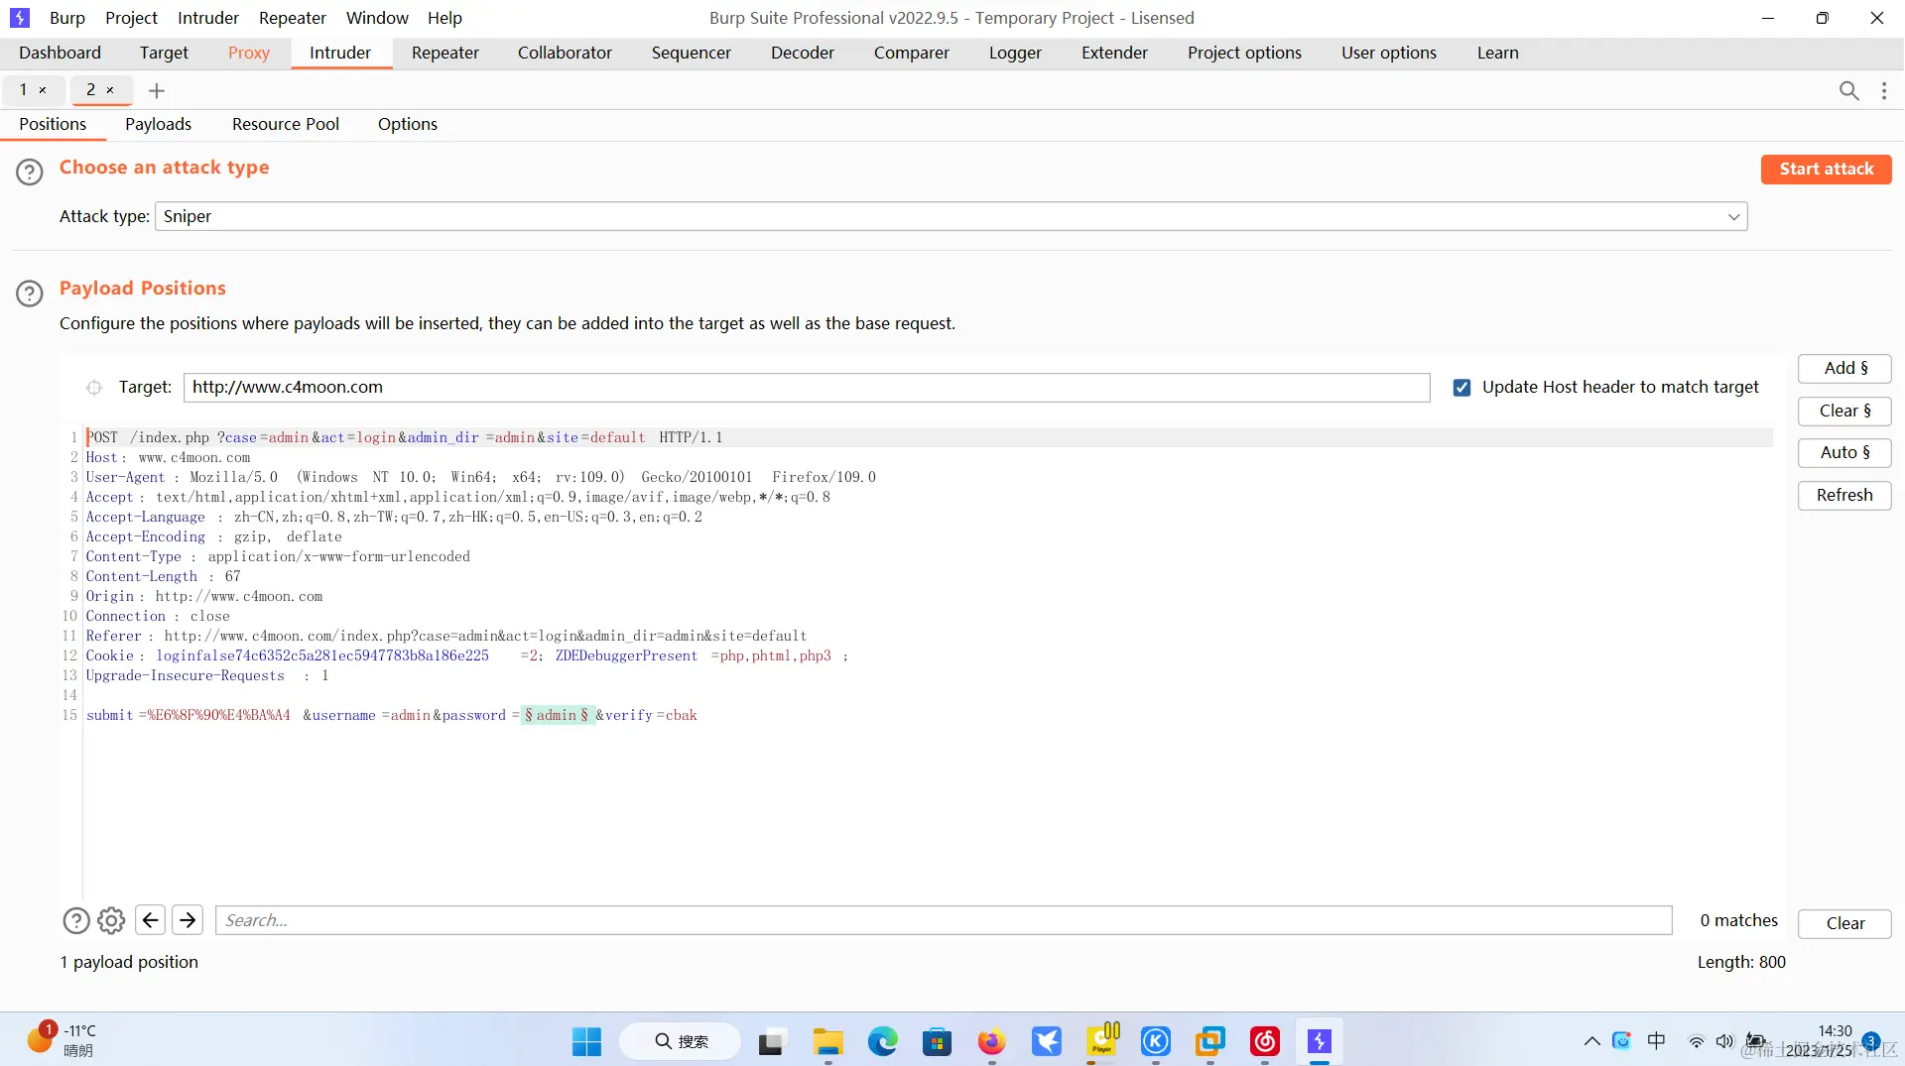This screenshot has width=1905, height=1066.
Task: Open help for attack type
Action: (x=30, y=172)
